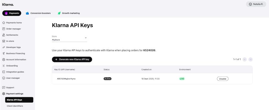Click the In-store shop icon
Viewport: 269px width, 110px height.
coord(4,41)
